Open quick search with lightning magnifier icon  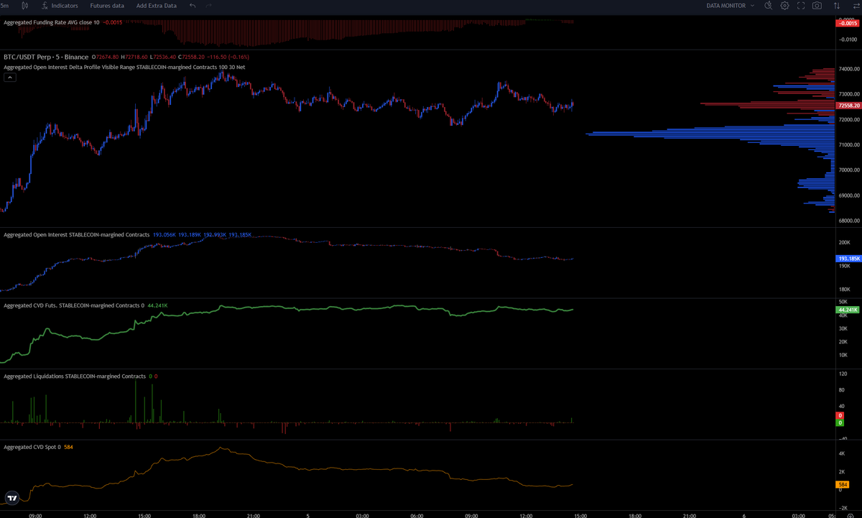[768, 5]
